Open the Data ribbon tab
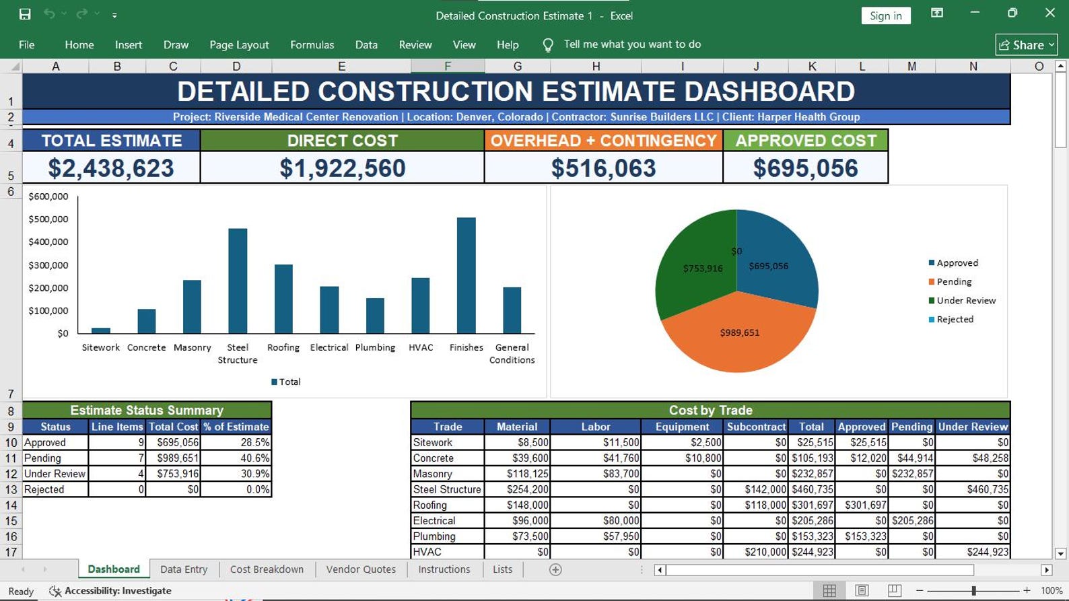Viewport: 1069px width, 601px height. (x=366, y=44)
